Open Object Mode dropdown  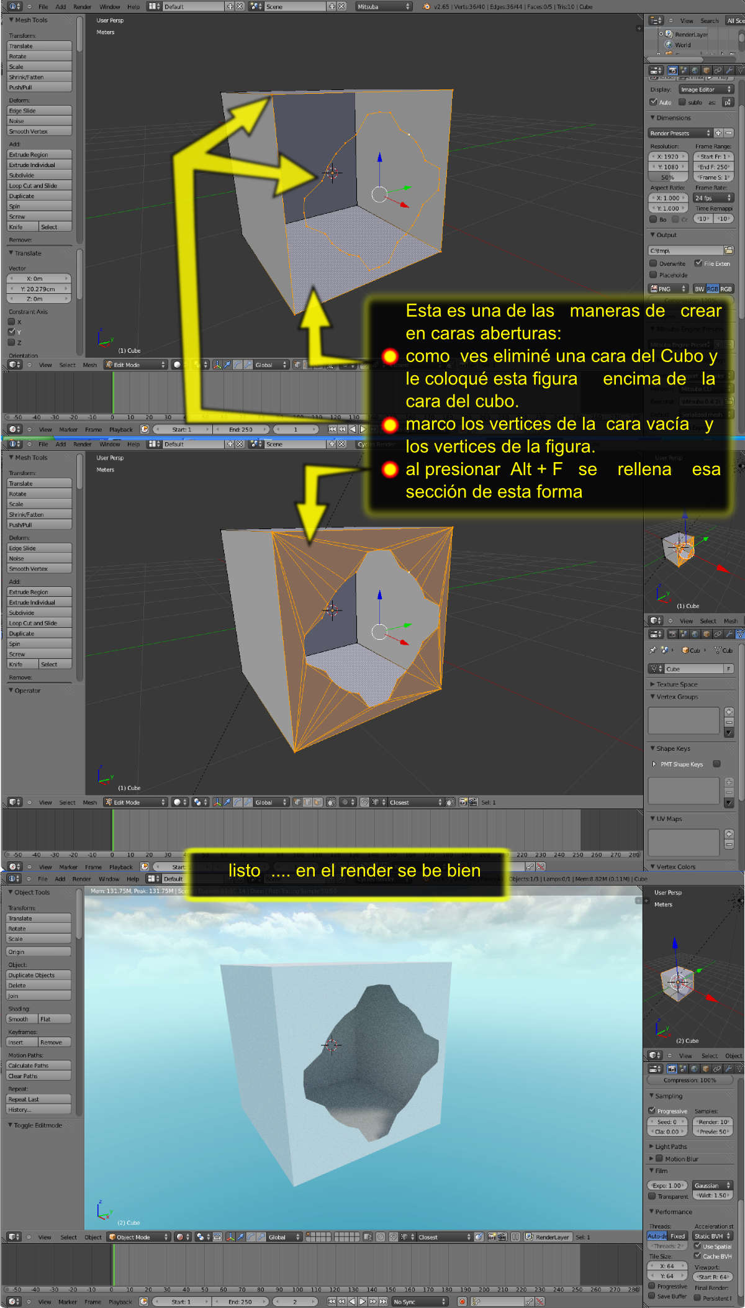(138, 1237)
